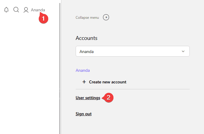The height and width of the screenshot is (134, 204).
Task: Click the magnifying glass search icon
Action: [x=16, y=10]
